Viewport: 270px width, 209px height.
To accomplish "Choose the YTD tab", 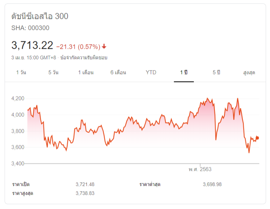I will [x=151, y=72].
